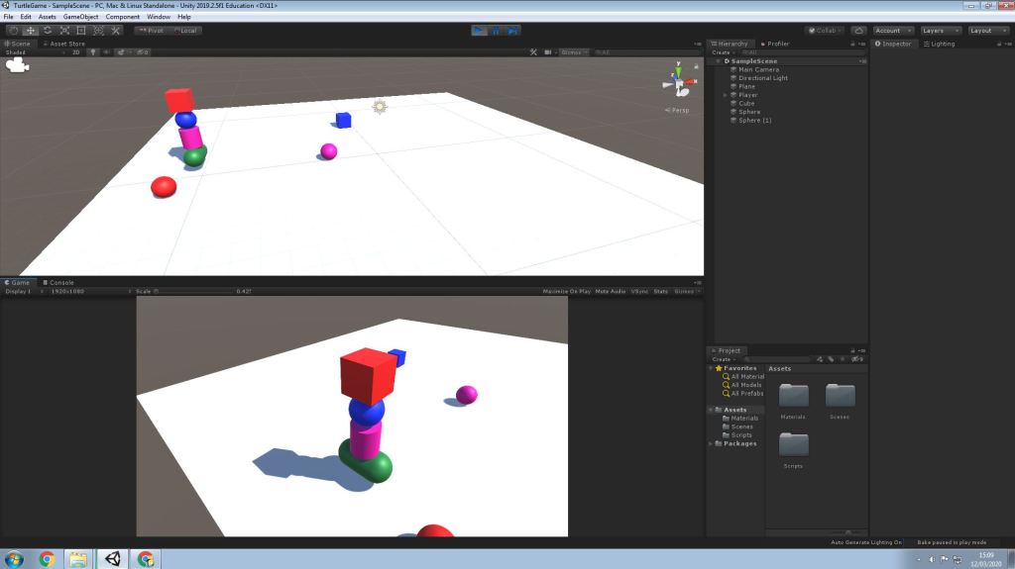Adjust the Game view Scale slider
This screenshot has width=1015, height=569.
point(193,291)
